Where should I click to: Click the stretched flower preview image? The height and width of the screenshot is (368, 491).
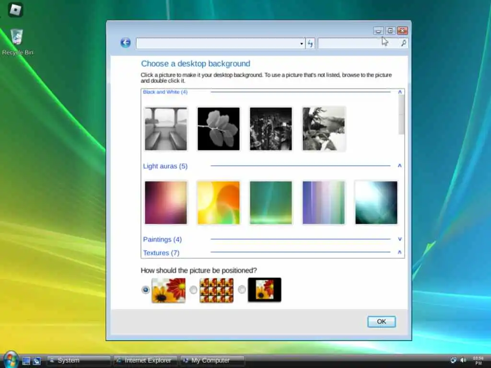(x=168, y=290)
